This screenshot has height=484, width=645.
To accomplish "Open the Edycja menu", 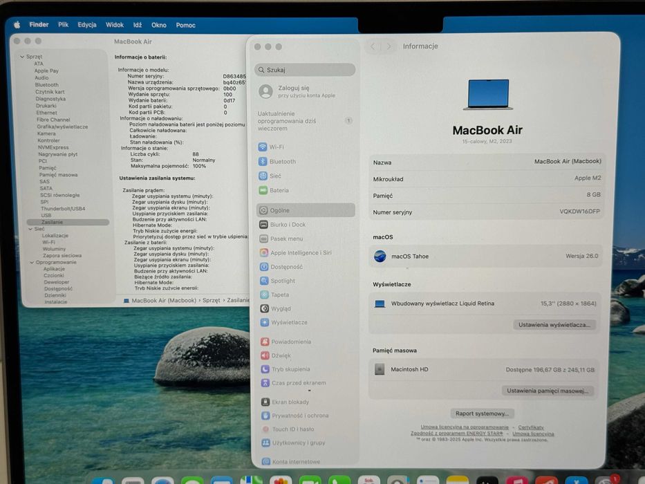I will point(87,25).
